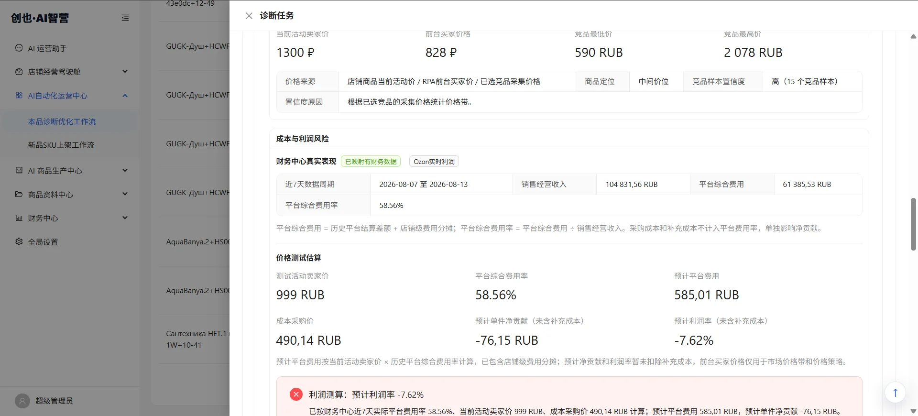
Task: Select 本品诊断优化工作流 submenu item
Action: 70,121
